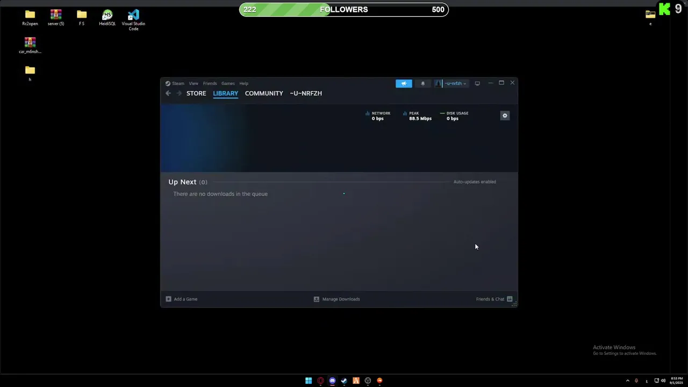Go to the STORE tab
Screen dimensions: 688x387
[x=196, y=93]
